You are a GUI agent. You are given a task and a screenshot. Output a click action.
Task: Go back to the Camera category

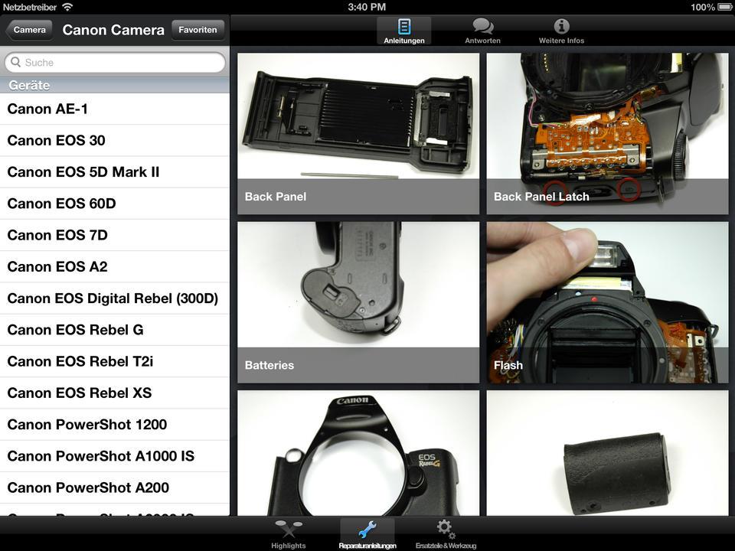coord(28,30)
